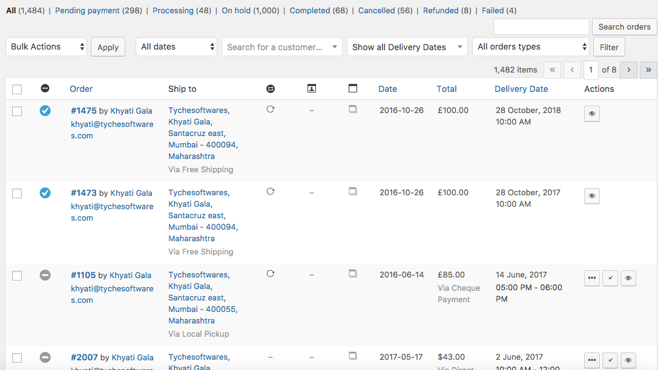Click on-hold status icon for order #1105
Viewport: 658px width, 370px height.
45,275
